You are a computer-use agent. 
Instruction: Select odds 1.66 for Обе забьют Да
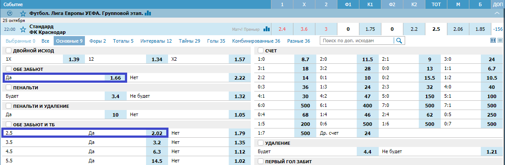[115, 78]
